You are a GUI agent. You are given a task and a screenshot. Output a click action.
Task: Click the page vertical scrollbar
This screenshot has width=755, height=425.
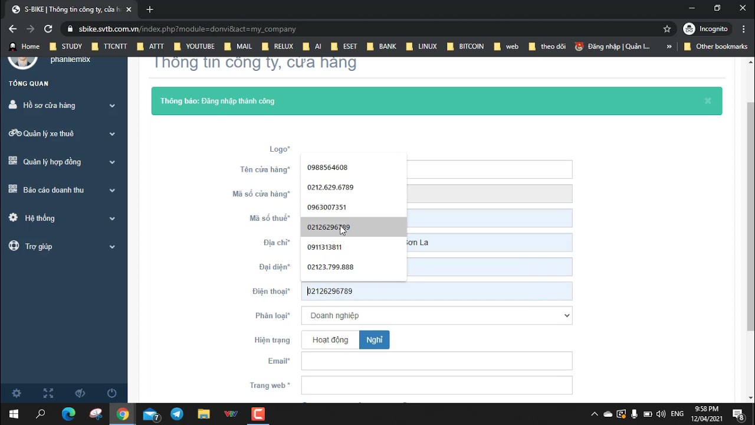tap(750, 215)
